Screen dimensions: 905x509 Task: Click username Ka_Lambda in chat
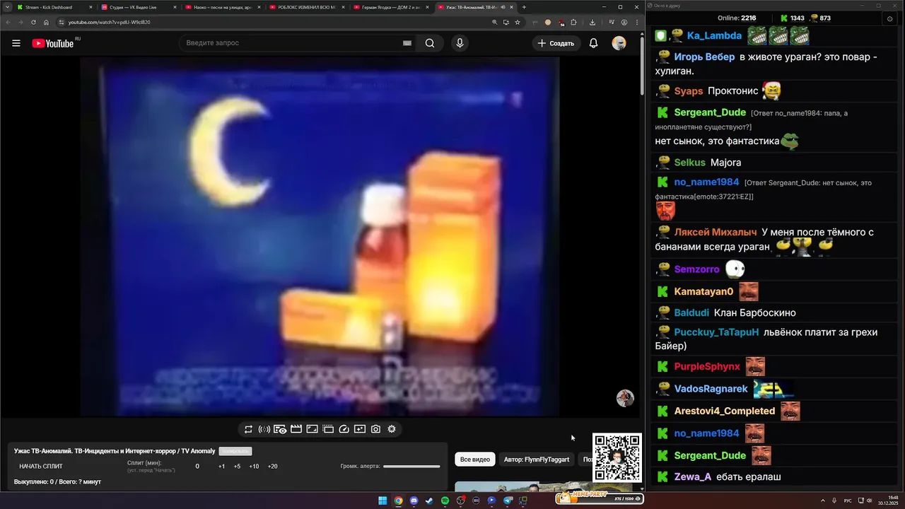click(x=714, y=35)
